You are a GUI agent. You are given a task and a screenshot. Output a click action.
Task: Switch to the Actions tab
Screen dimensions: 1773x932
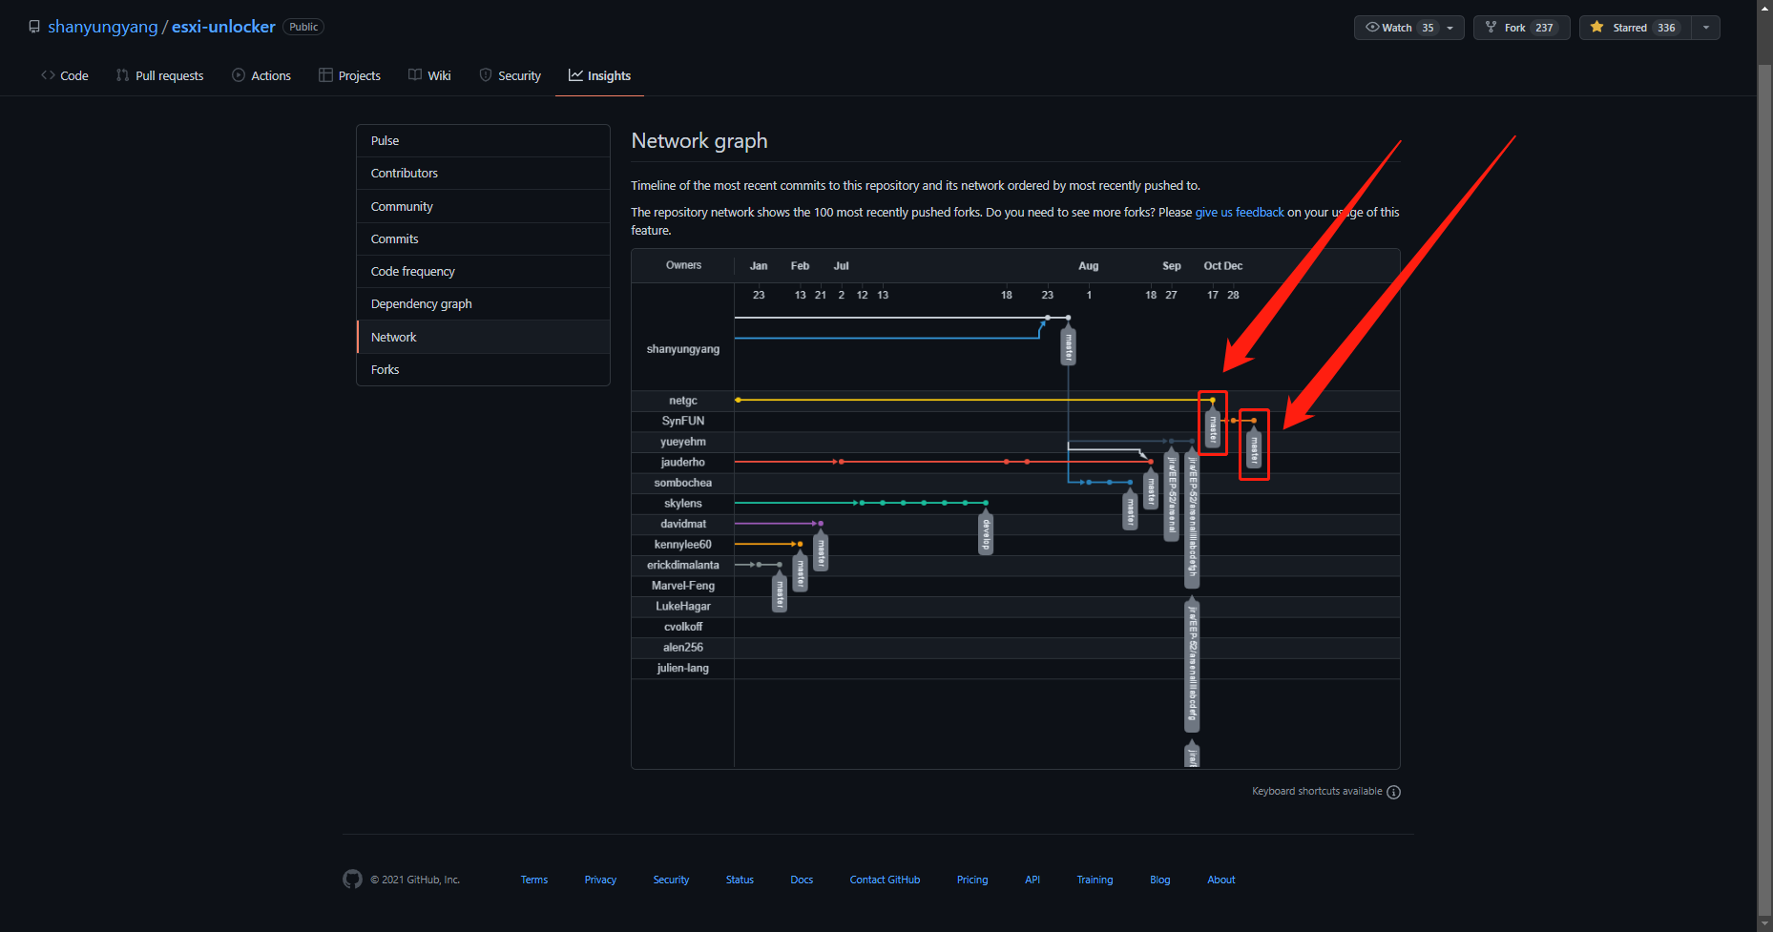(x=261, y=75)
